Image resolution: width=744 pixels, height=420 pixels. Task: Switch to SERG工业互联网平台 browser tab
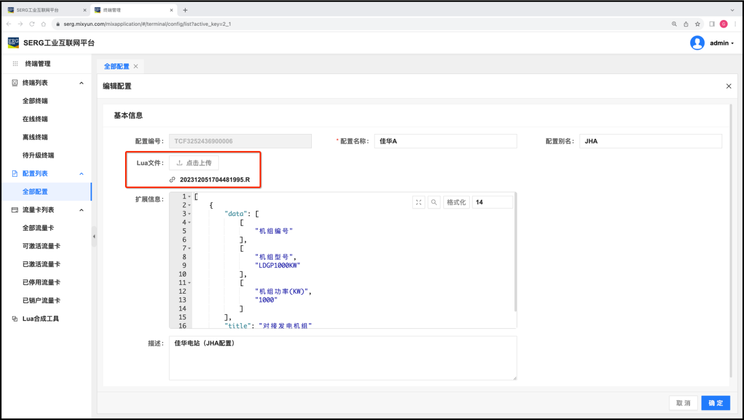point(46,10)
